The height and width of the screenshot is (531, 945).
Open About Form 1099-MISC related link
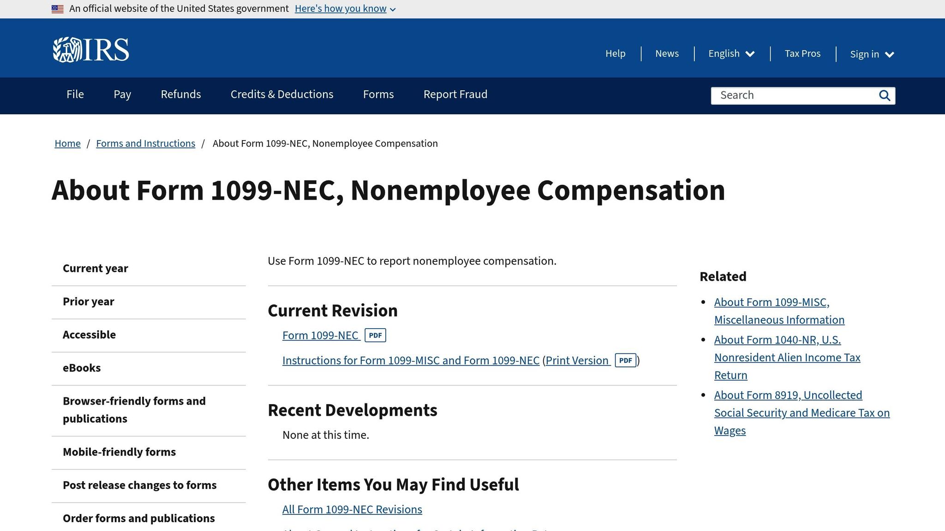click(x=779, y=311)
